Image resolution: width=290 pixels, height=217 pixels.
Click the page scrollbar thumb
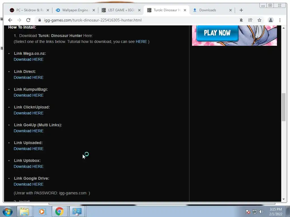click(283, 107)
